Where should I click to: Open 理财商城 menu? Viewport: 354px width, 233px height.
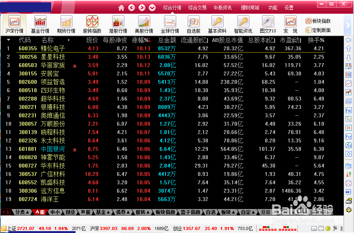[250, 8]
